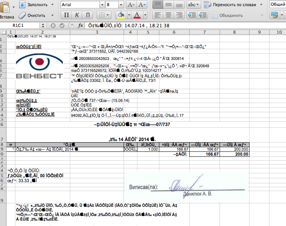Click the Clear (Очистить) eraser button
The image size is (286, 226).
[x=32, y=15]
